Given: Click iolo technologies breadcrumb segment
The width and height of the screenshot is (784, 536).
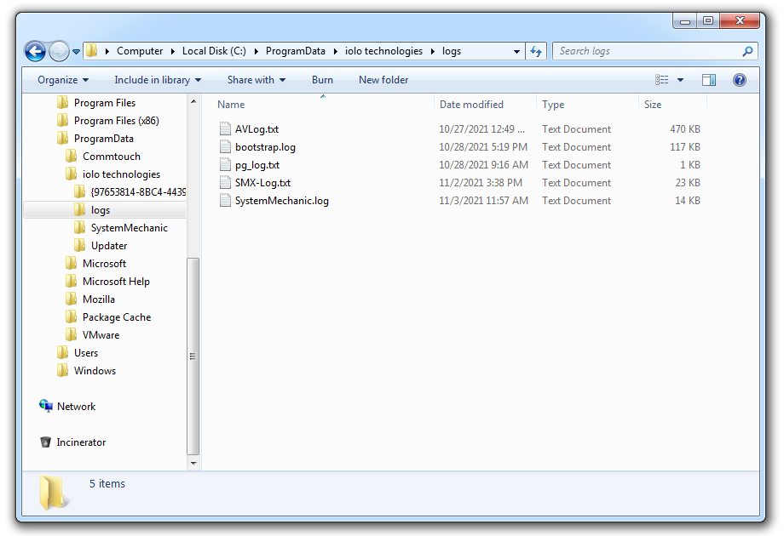Looking at the screenshot, I should (x=383, y=51).
